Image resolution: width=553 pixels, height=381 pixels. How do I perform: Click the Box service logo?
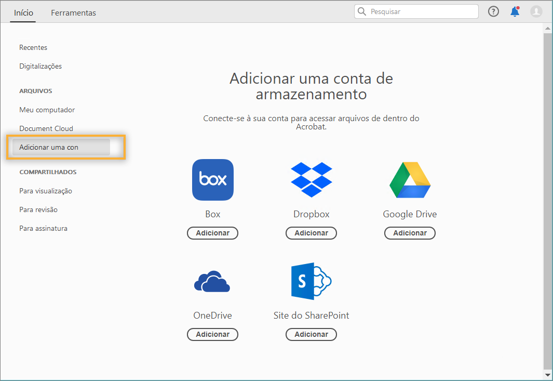pos(213,179)
